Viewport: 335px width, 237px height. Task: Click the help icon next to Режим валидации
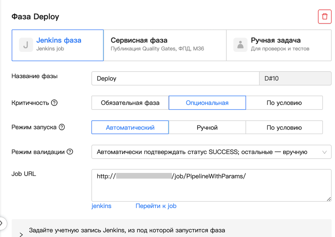70,152
